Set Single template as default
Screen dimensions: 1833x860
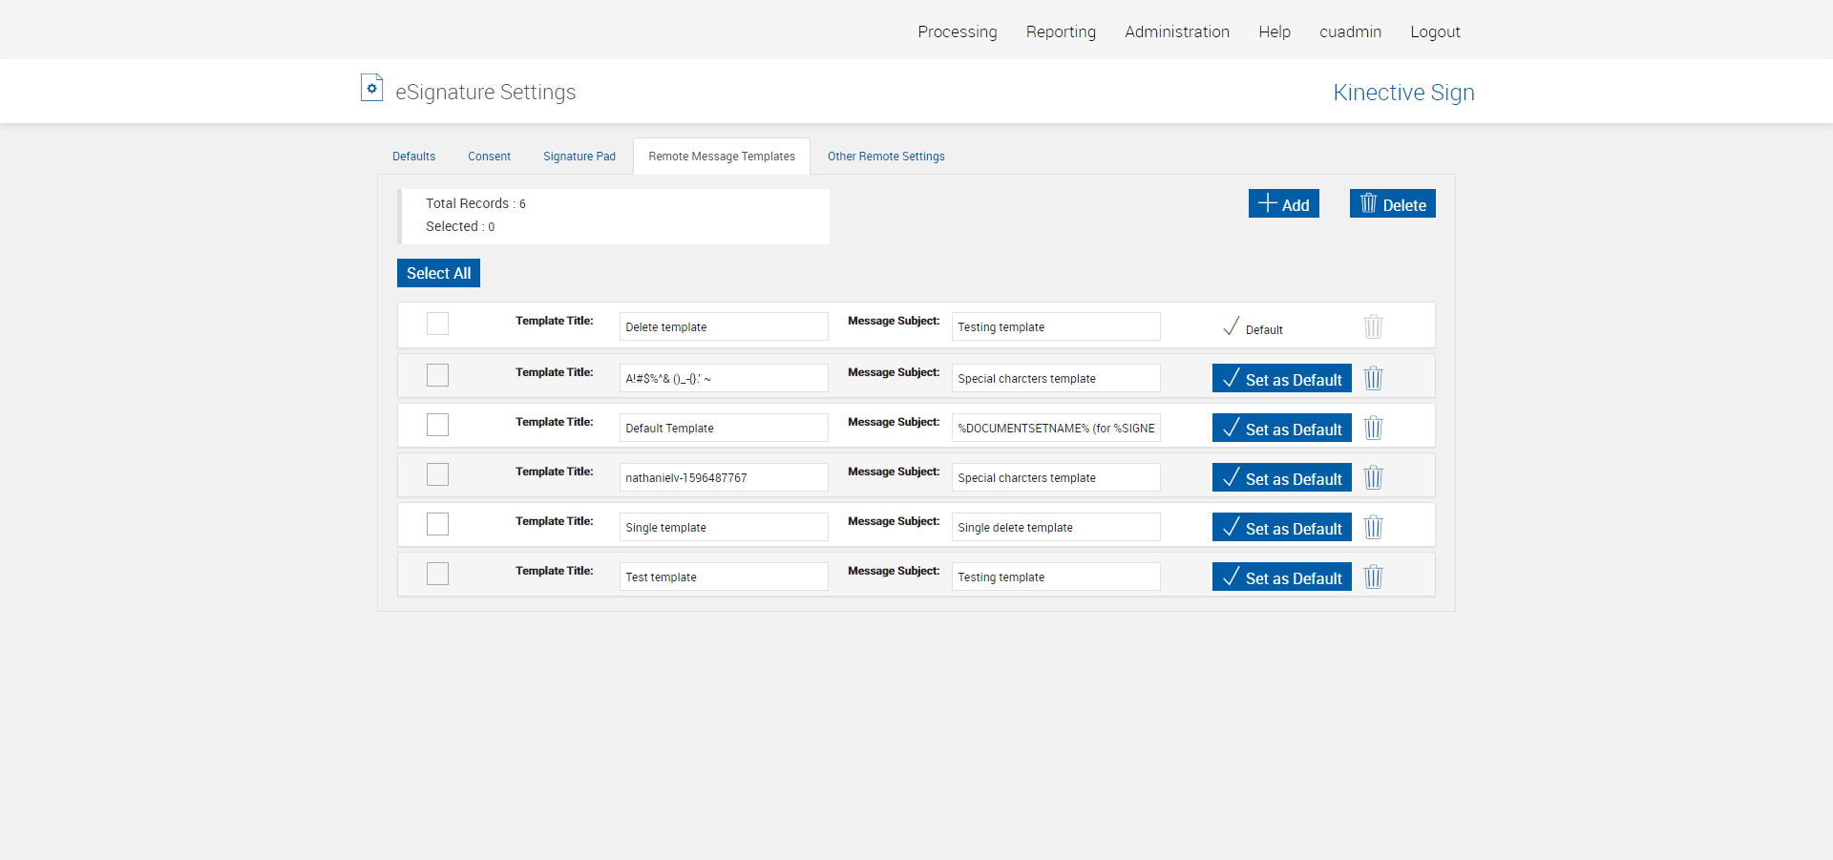coord(1281,527)
